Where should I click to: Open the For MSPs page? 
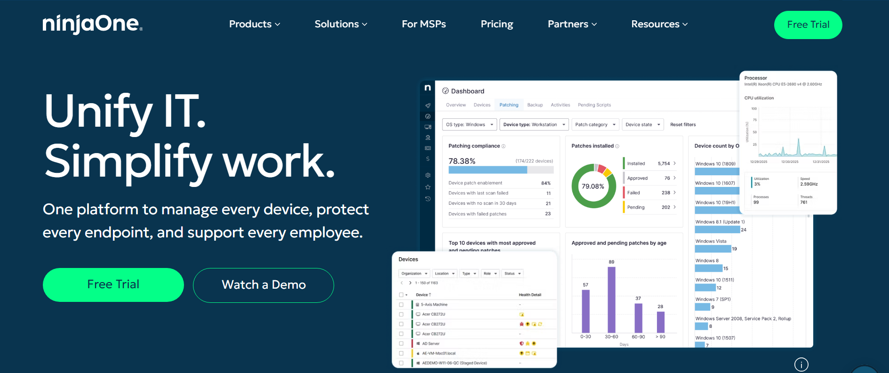pyautogui.click(x=424, y=24)
